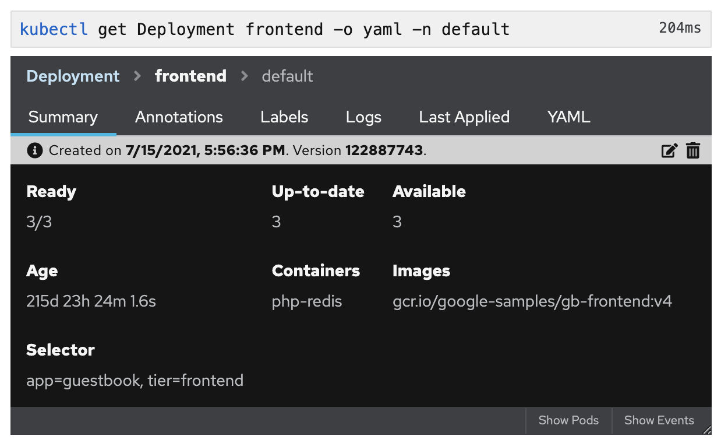Click the frontend breadcrumb name
The height and width of the screenshot is (443, 721).
tap(190, 76)
